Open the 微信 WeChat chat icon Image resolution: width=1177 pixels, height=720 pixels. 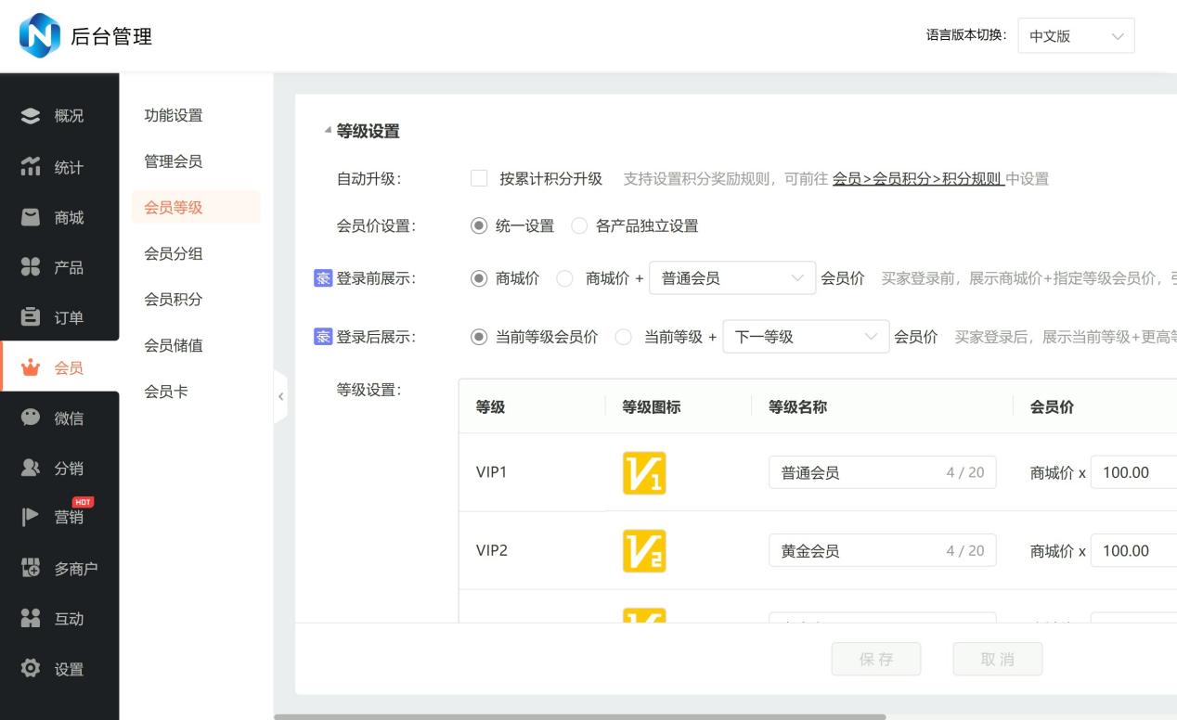pyautogui.click(x=31, y=418)
